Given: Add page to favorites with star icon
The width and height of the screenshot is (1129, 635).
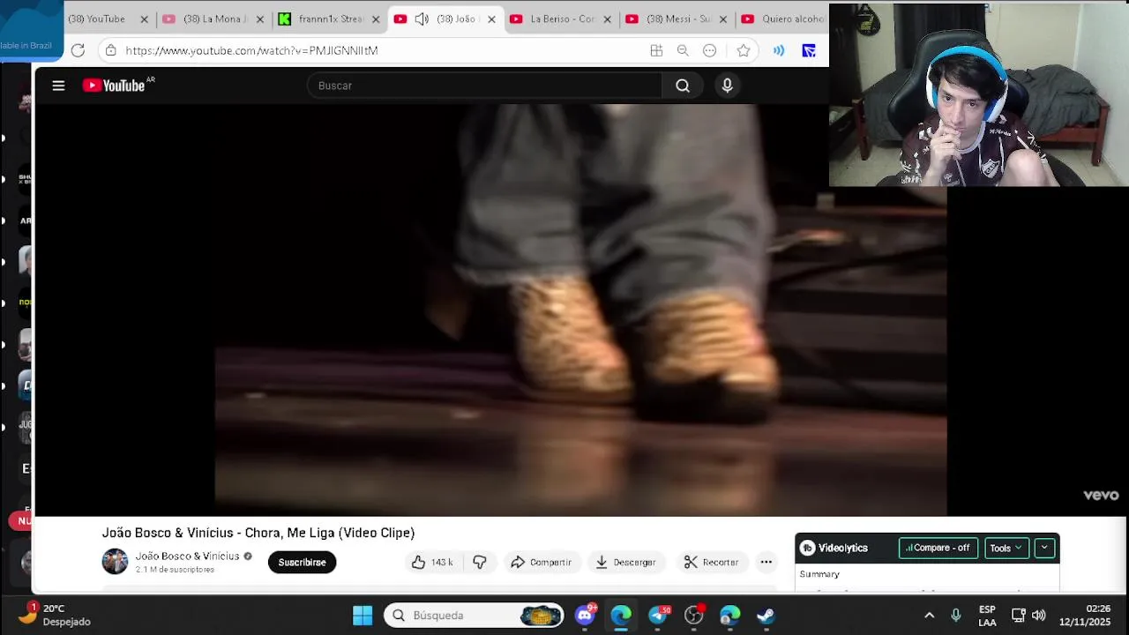Looking at the screenshot, I should (x=744, y=50).
